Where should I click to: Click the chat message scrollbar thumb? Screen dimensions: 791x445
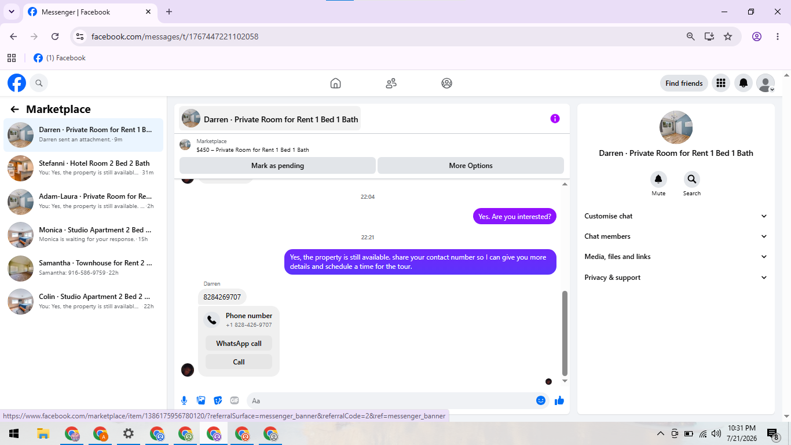[565, 333]
